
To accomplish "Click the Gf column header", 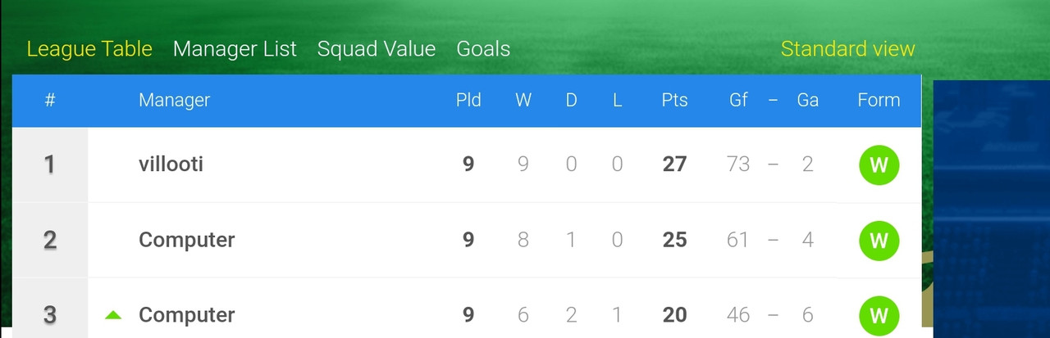I will tap(738, 101).
